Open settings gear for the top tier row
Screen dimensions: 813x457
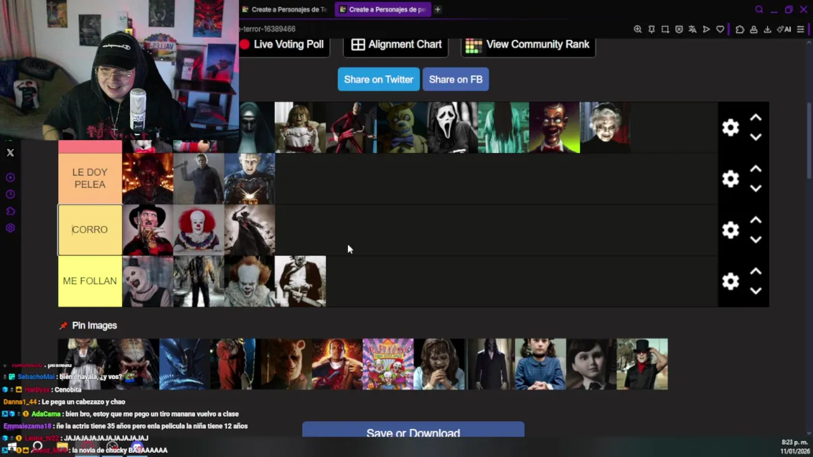coord(730,128)
